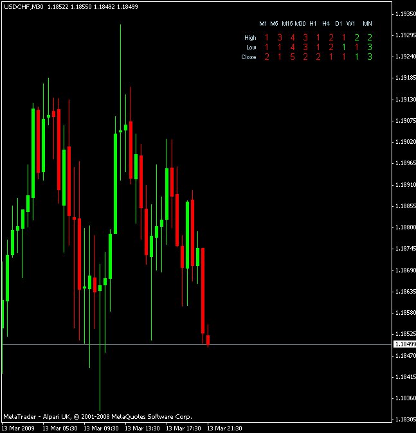Viewport: 416px width, 433px height.
Task: Click the 13 Mar 17:30 time axis label
Action: pyautogui.click(x=183, y=428)
